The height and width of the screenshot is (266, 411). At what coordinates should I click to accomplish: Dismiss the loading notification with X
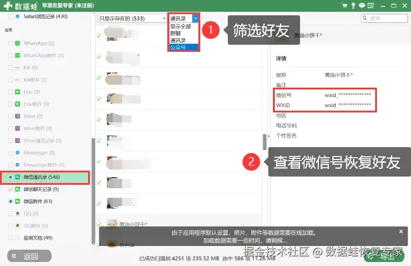[401, 231]
